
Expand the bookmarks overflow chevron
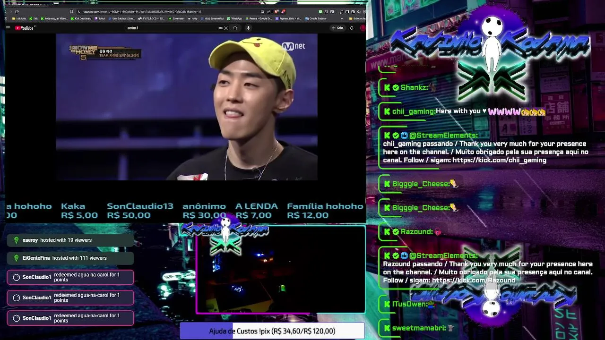(342, 18)
